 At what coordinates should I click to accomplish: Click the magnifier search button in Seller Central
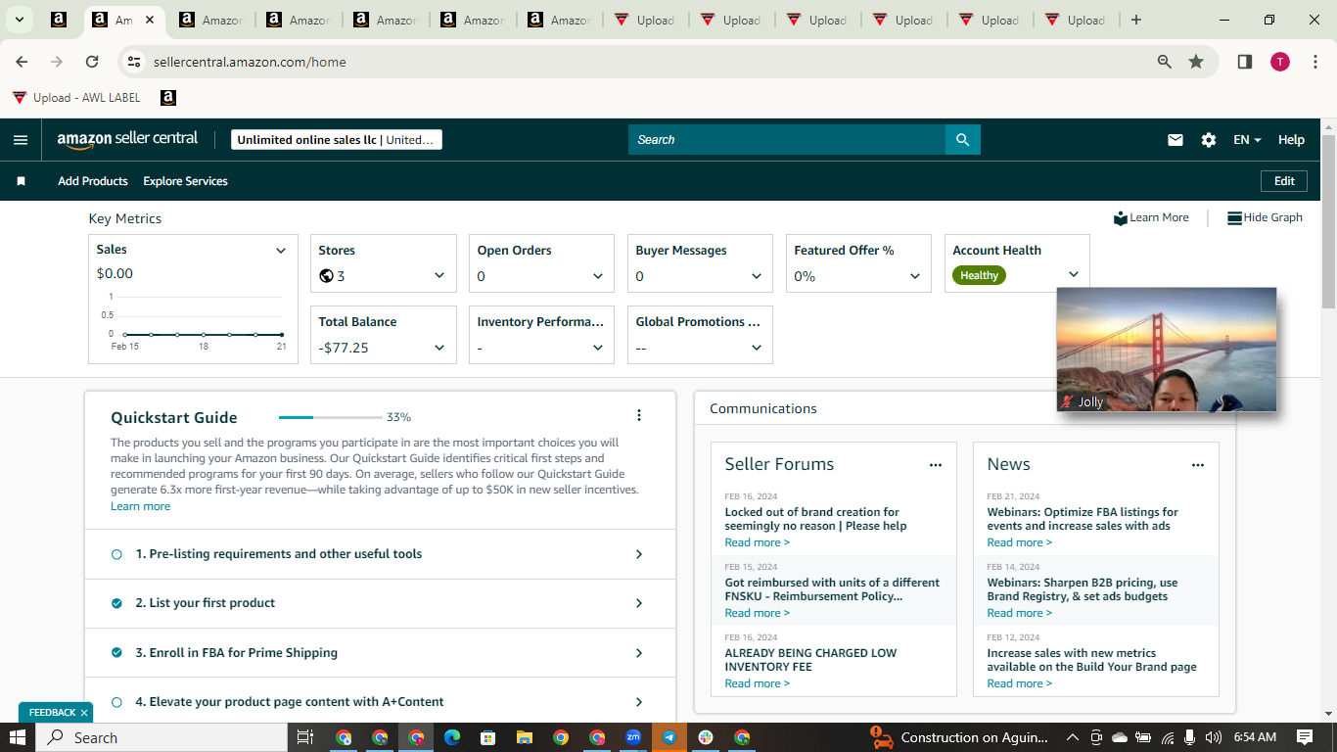(x=963, y=140)
